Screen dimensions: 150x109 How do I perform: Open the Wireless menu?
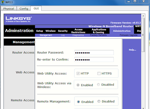(x=50, y=31)
